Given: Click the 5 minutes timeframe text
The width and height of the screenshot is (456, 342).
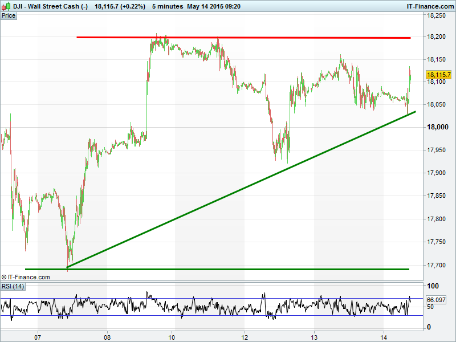Looking at the screenshot, I should click(168, 6).
